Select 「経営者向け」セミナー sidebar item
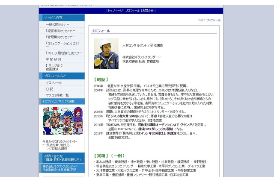The width and height of the screenshot is (274, 182). click(x=60, y=31)
